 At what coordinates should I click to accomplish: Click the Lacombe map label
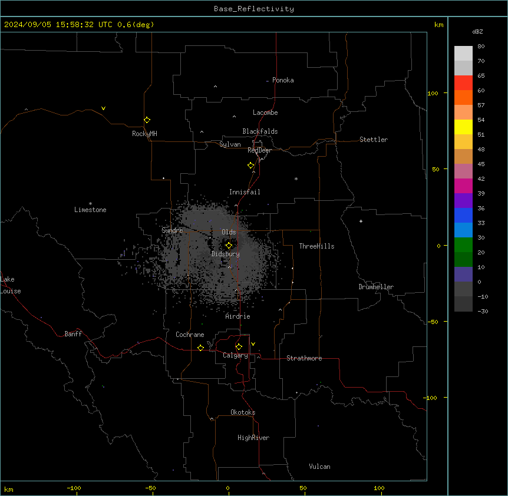point(265,113)
